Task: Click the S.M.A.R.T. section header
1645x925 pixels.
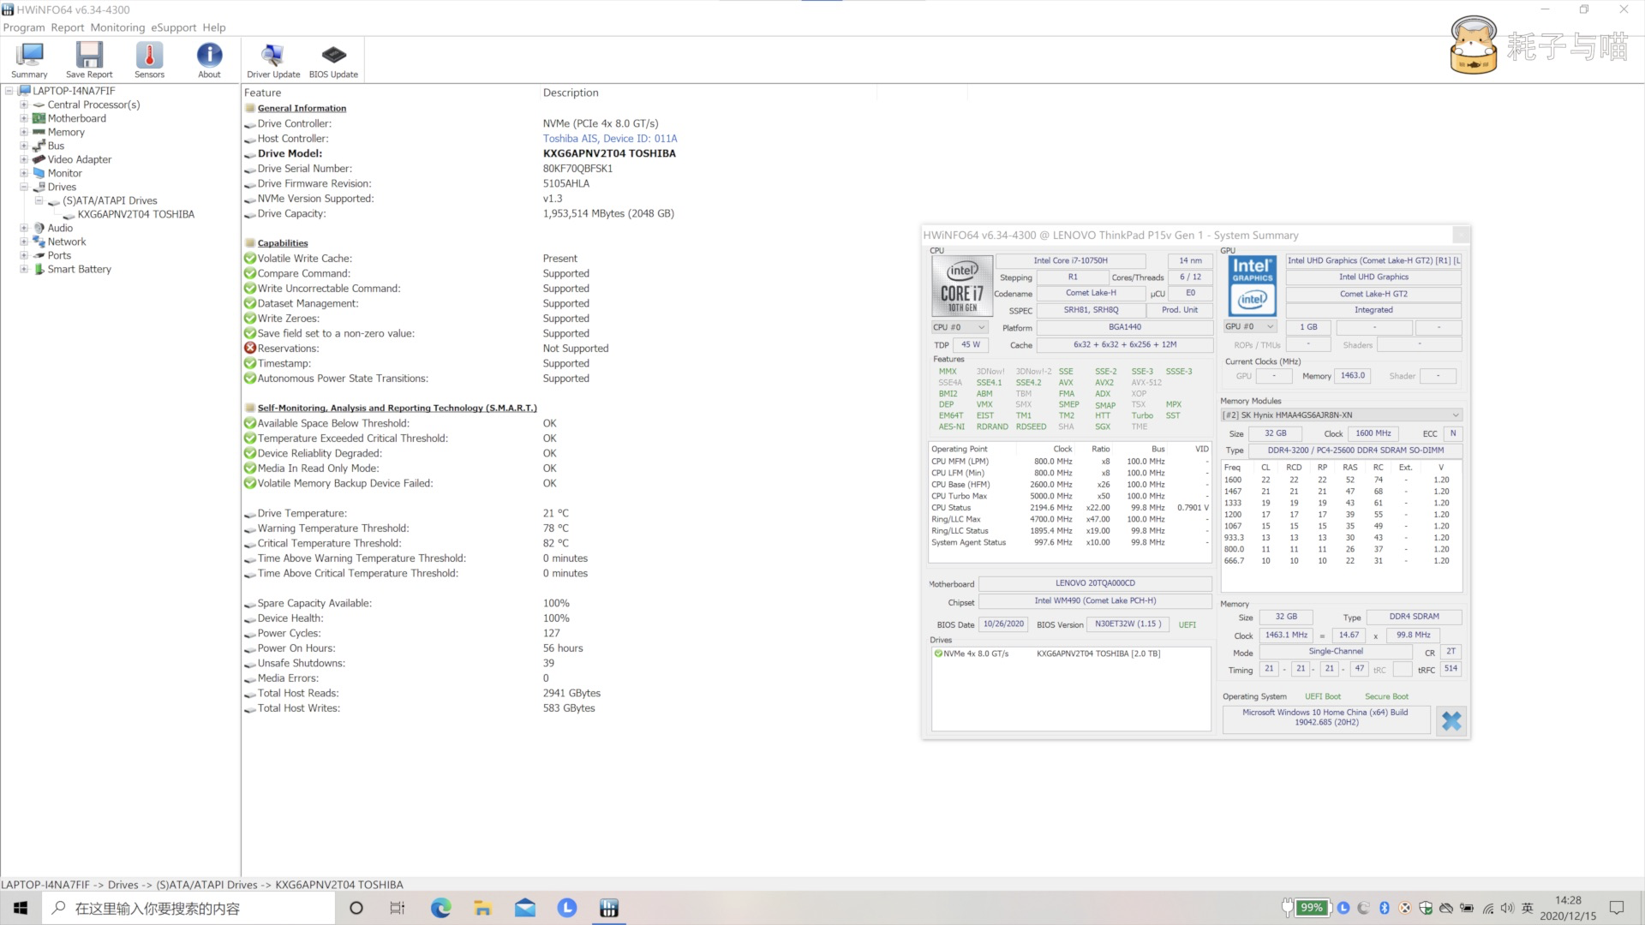Action: [x=397, y=409]
